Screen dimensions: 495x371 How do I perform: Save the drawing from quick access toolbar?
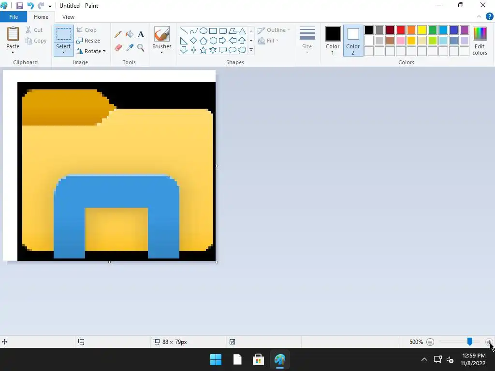19,6
